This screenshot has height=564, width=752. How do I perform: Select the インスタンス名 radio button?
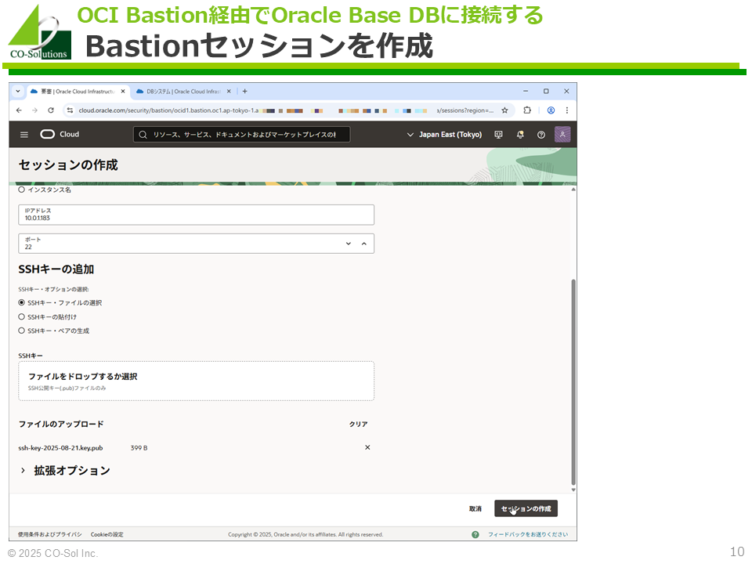[x=22, y=190]
